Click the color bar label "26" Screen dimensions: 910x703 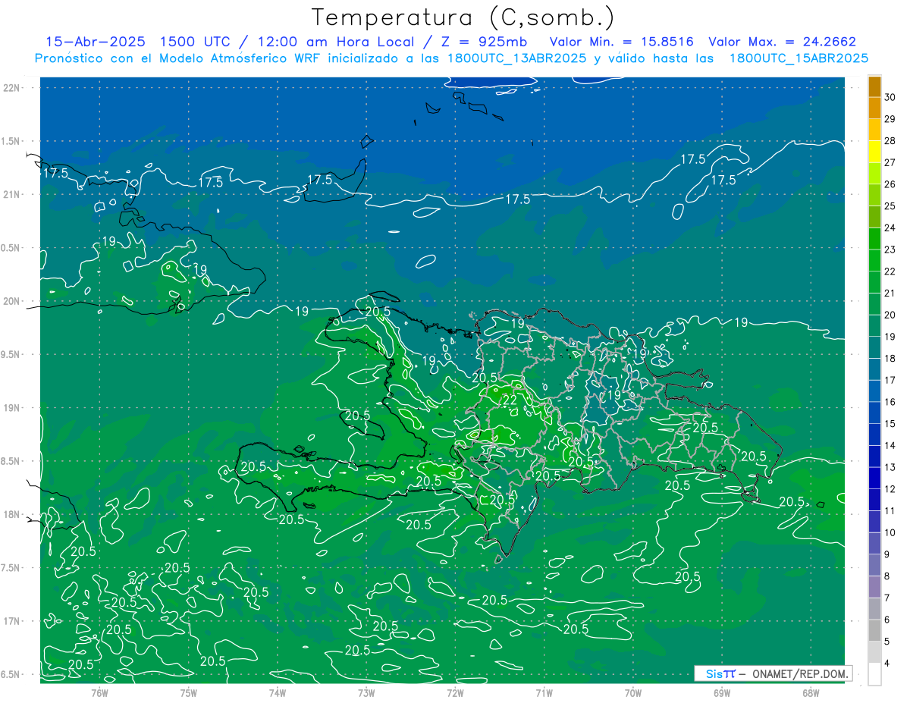pyautogui.click(x=890, y=184)
